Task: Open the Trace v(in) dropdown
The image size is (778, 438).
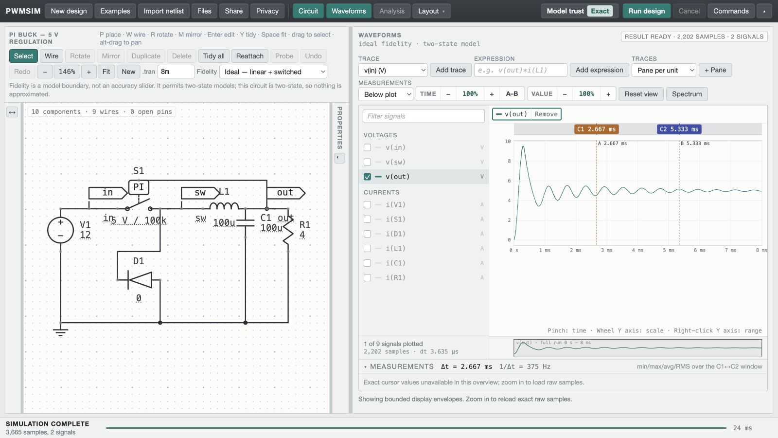Action: coord(393,70)
